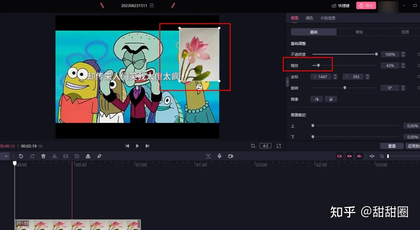Viewport: 420px width, 230px height.
Task: Click the 应用到 apply-to button
Action: coord(413,146)
